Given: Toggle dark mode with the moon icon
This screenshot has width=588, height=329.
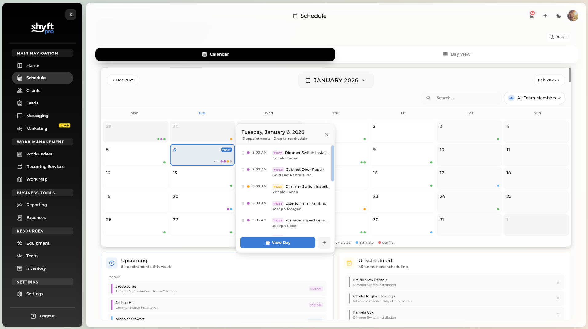Looking at the screenshot, I should tap(558, 16).
